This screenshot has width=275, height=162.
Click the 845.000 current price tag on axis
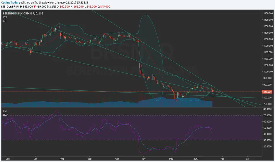[x=267, y=92]
